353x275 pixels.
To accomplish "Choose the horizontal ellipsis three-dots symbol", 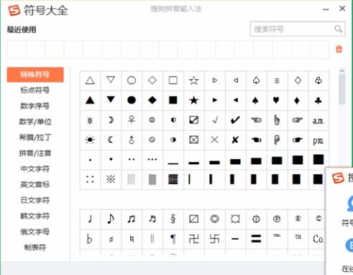I will 152,159.
